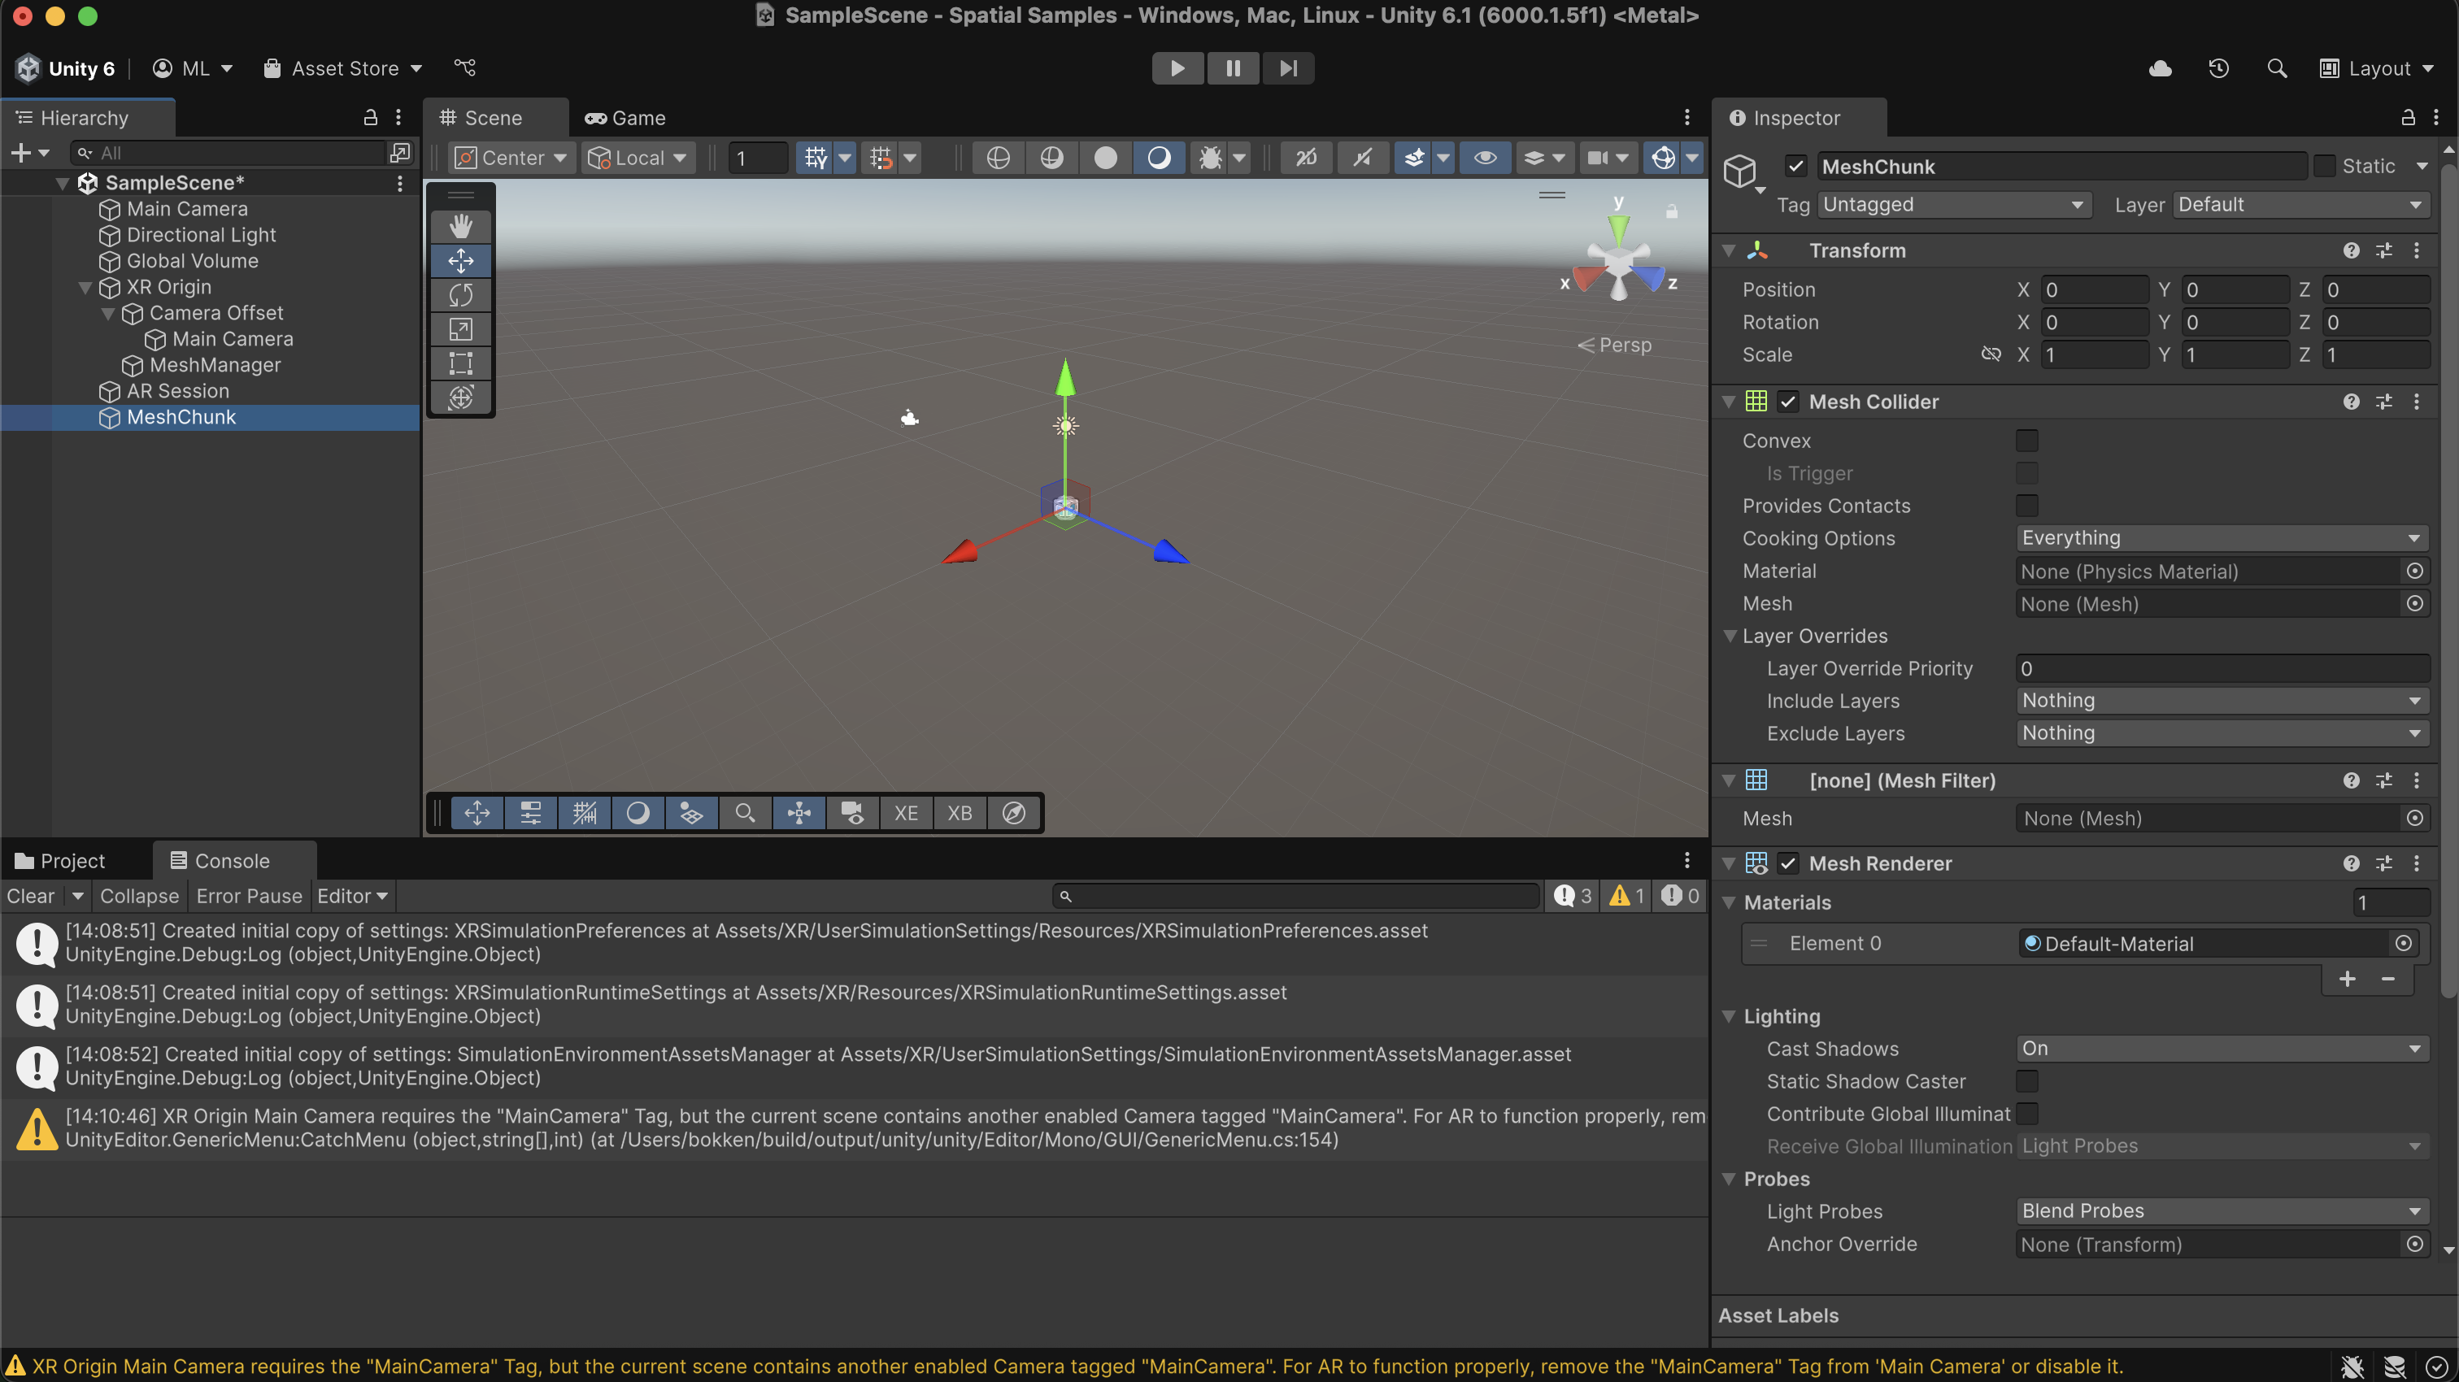2459x1382 pixels.
Task: Open the Cooking Options dropdown
Action: (x=2221, y=537)
